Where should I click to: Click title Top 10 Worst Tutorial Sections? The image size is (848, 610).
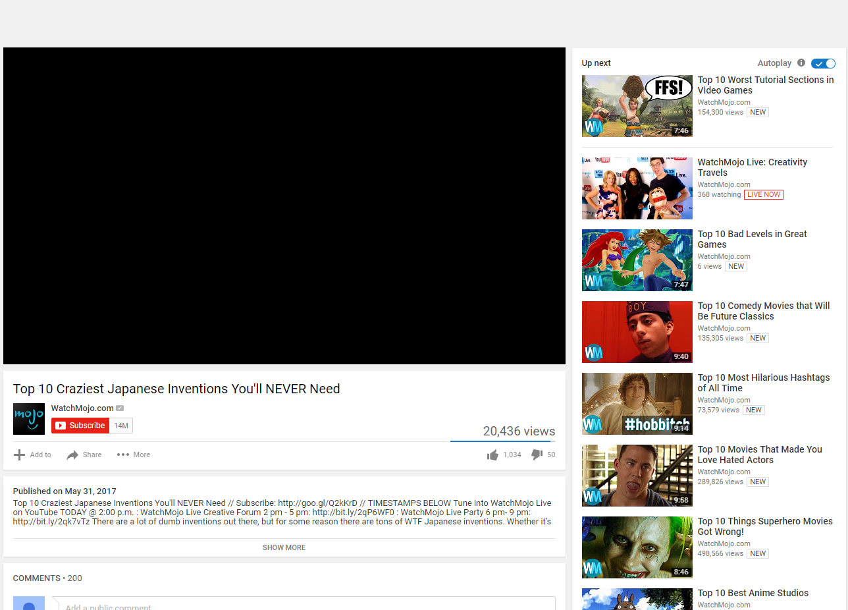click(766, 85)
